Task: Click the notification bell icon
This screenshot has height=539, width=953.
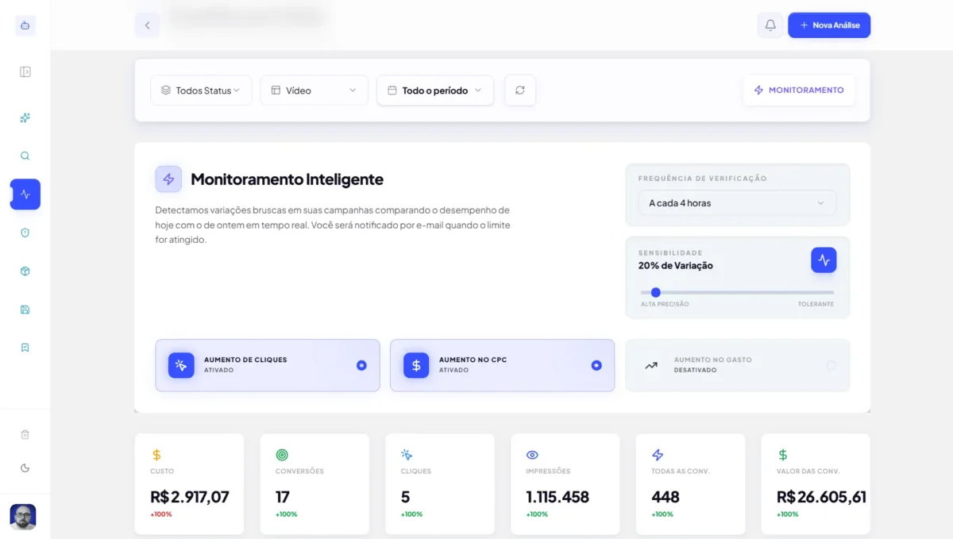Action: click(x=770, y=25)
